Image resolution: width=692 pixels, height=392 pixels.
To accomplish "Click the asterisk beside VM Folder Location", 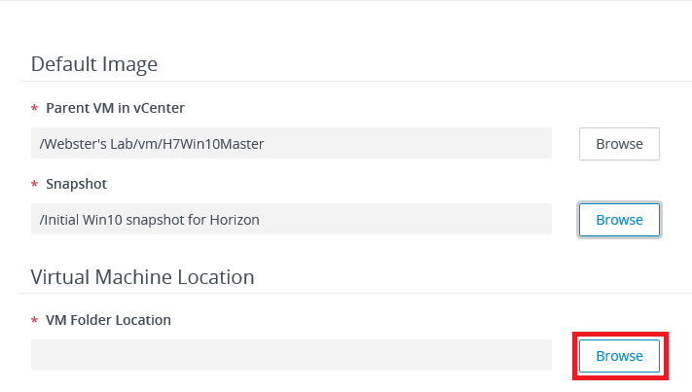I will (x=35, y=320).
